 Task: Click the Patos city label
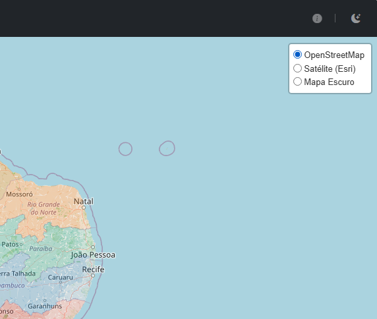pos(10,245)
